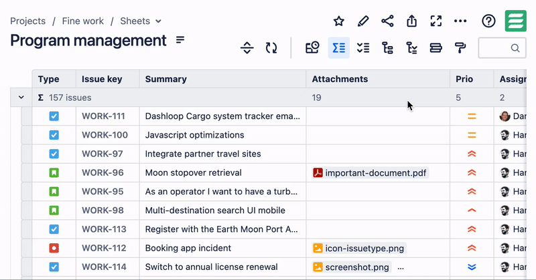
Task: Go to Projects breadcrumb
Action: pyautogui.click(x=27, y=21)
